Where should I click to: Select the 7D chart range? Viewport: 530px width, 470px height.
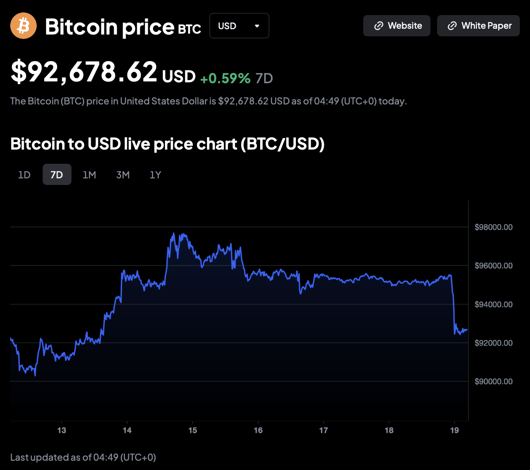57,175
